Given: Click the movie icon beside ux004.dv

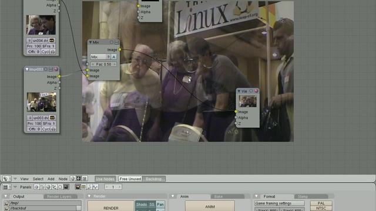Looking at the screenshot, I should point(52,40).
